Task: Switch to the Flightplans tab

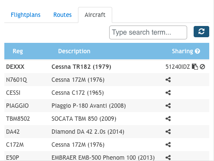Action: [26, 15]
